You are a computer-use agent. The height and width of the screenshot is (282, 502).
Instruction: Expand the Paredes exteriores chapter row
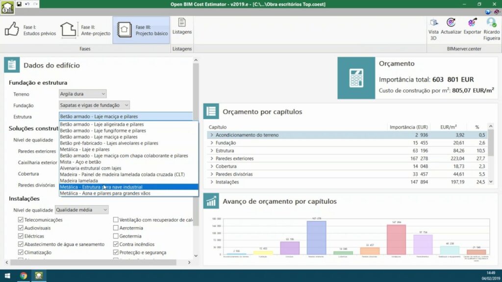[x=212, y=159]
